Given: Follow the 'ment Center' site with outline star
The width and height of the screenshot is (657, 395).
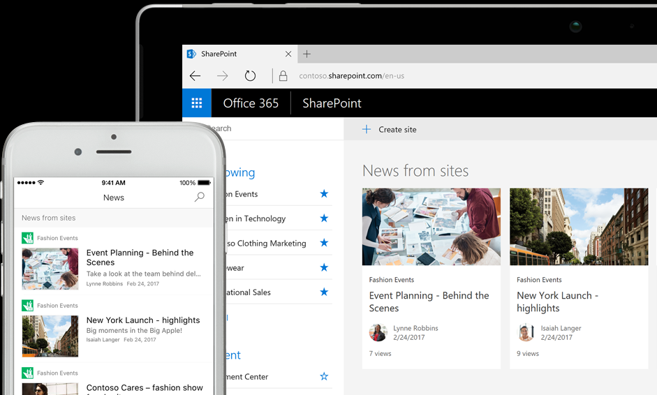Looking at the screenshot, I should [324, 376].
